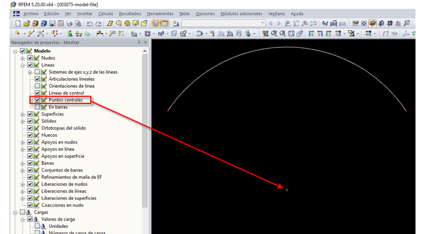Image resolution: width=425 pixels, height=234 pixels.
Task: Toggle the Superficies checkbox
Action: (x=30, y=114)
